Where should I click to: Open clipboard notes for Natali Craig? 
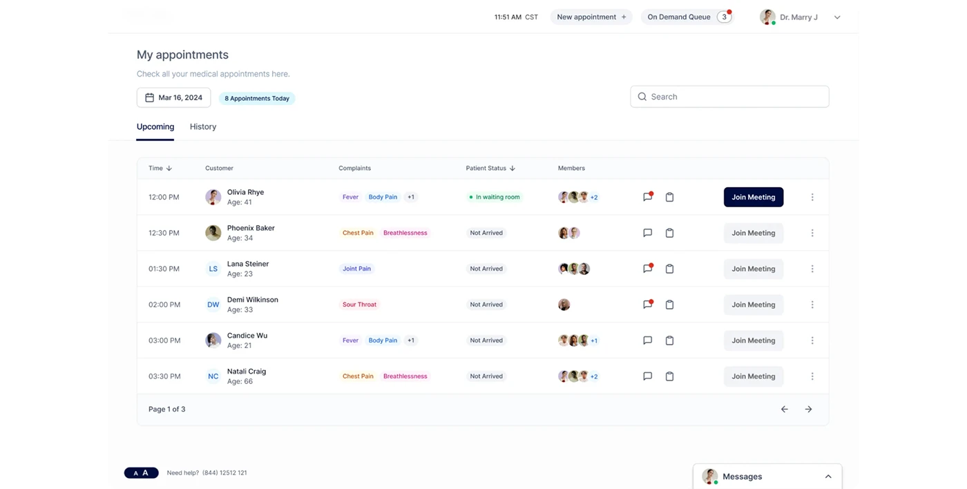[x=669, y=376]
